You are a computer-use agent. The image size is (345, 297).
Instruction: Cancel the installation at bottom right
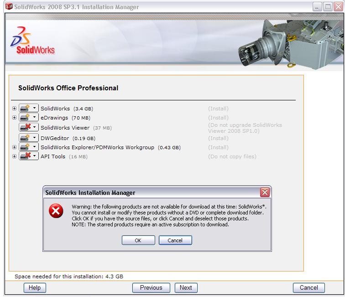[x=308, y=288]
